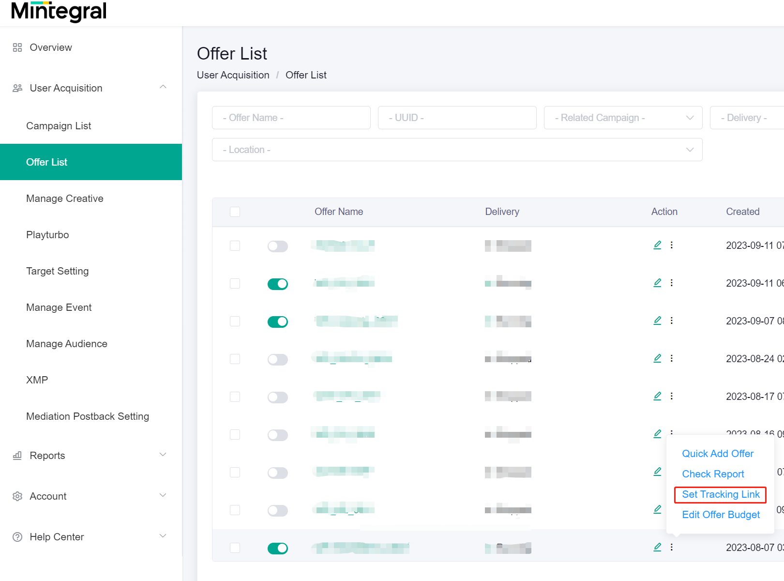
Task: Open the Account settings gear icon
Action: [x=17, y=496]
